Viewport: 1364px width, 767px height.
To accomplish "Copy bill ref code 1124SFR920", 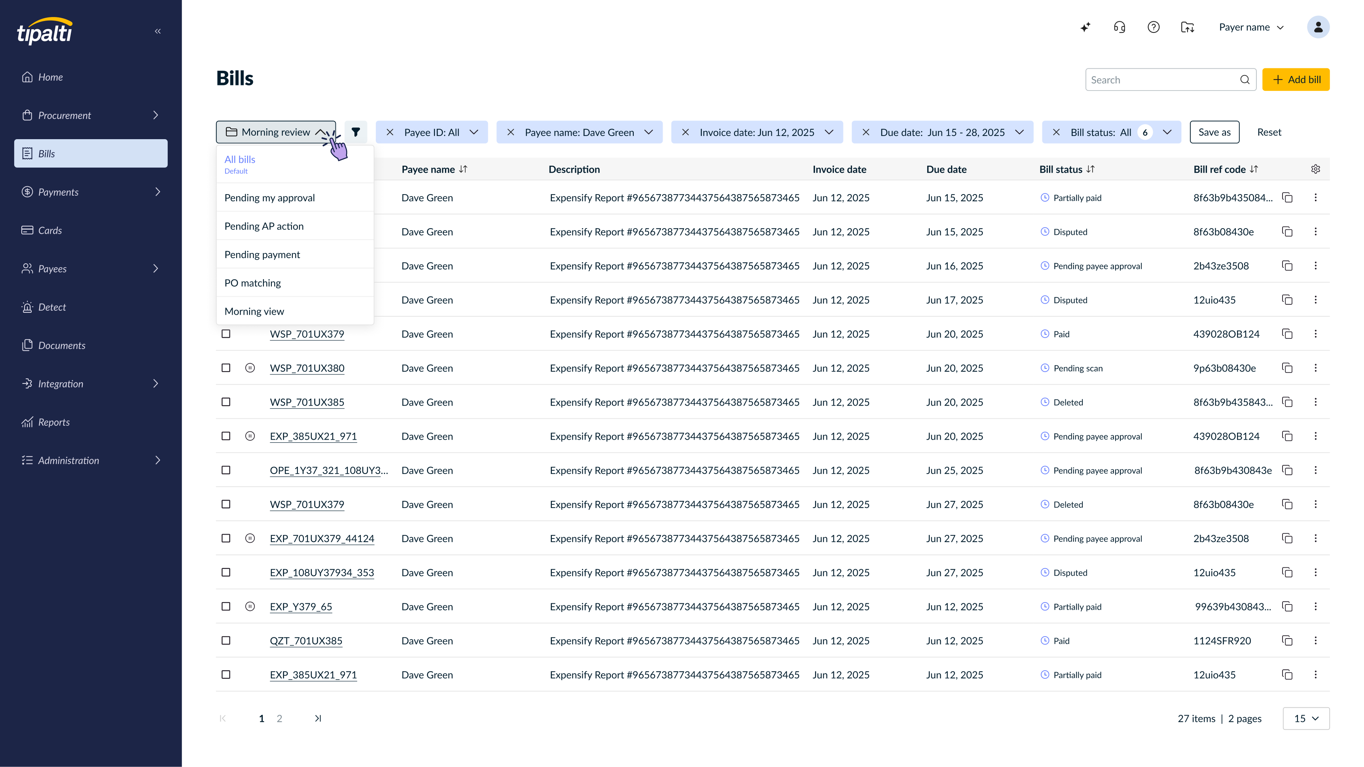I will [1287, 640].
